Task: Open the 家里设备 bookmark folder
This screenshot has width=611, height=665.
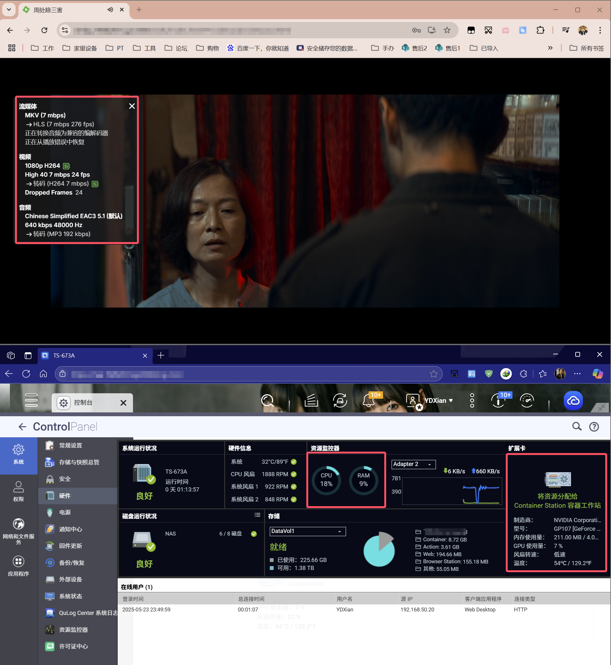Action: coord(80,48)
